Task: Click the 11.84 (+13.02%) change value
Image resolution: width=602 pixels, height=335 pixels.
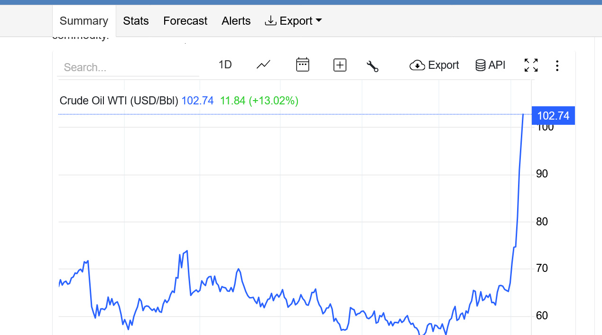Action: [x=259, y=101]
